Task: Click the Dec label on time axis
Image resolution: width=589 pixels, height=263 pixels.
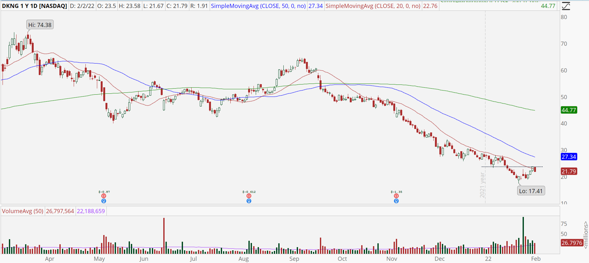Action: pyautogui.click(x=440, y=259)
